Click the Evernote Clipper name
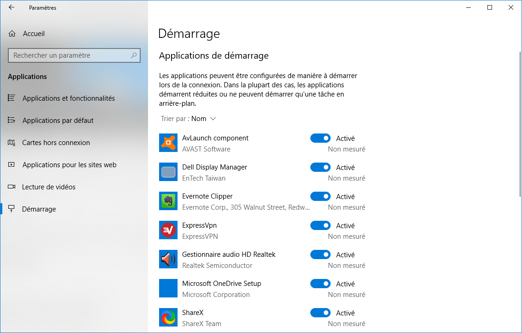Screen dimensions: 522x333 (x=207, y=196)
